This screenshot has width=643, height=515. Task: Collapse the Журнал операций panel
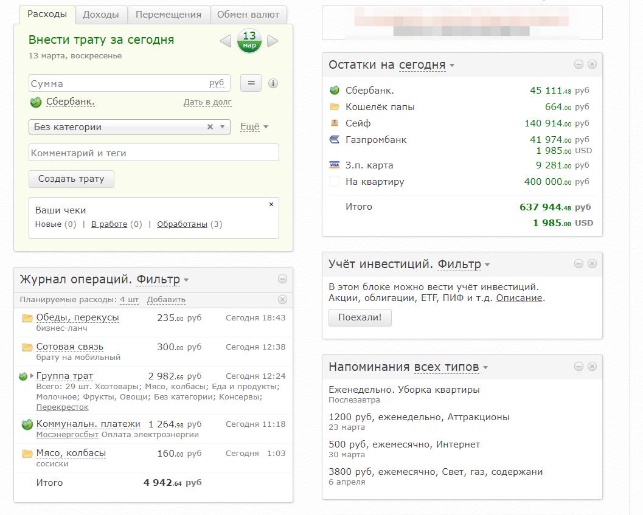[282, 279]
